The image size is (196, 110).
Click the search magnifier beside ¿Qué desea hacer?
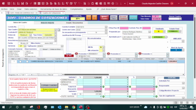pos(98,9)
